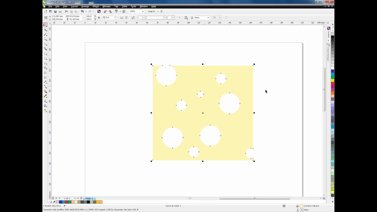
Task: Select the Basic Shapes tool
Action: pos(45,68)
